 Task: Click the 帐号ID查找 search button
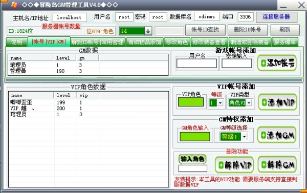(x=205, y=30)
